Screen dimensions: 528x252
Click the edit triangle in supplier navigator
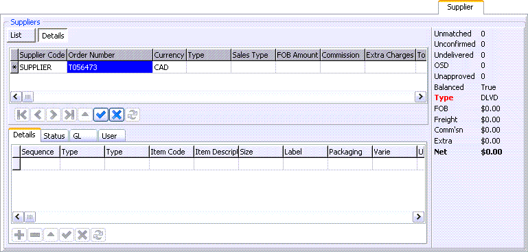85,115
